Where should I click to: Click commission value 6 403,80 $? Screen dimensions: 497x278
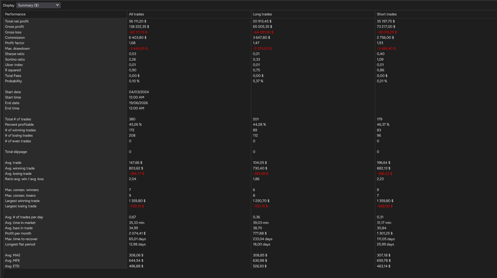point(138,38)
